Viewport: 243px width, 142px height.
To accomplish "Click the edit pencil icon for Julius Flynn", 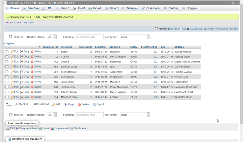I will click(12, 82).
